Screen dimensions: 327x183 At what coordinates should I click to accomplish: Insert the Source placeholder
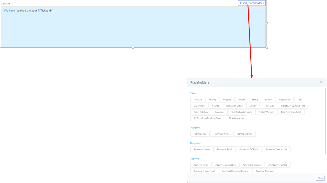(x=216, y=106)
